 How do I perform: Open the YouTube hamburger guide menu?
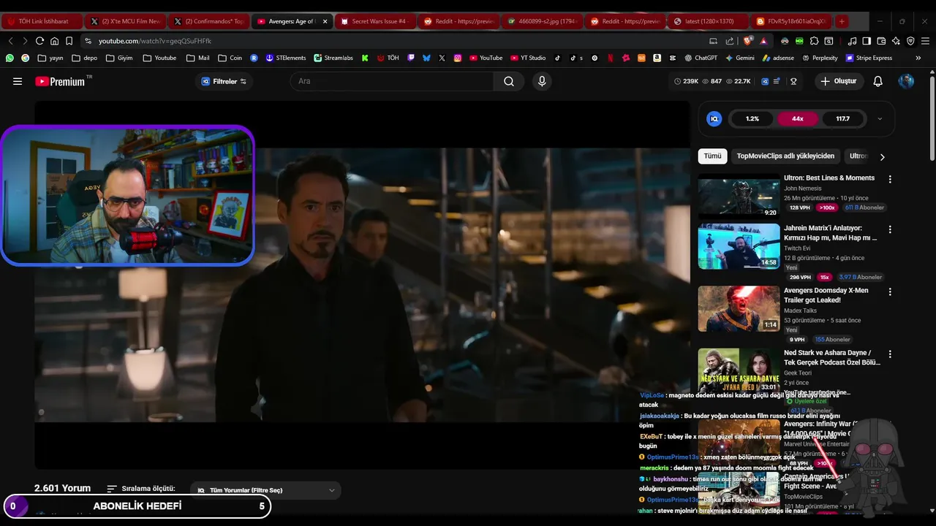18,81
